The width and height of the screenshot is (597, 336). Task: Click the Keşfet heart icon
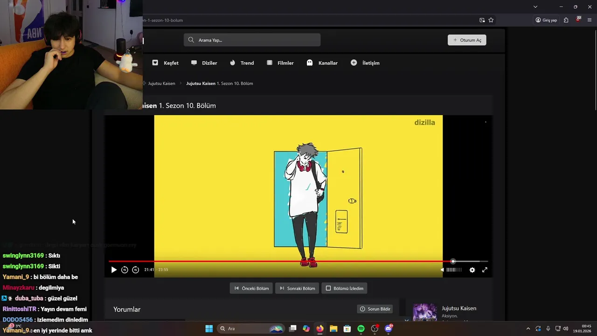155,63
